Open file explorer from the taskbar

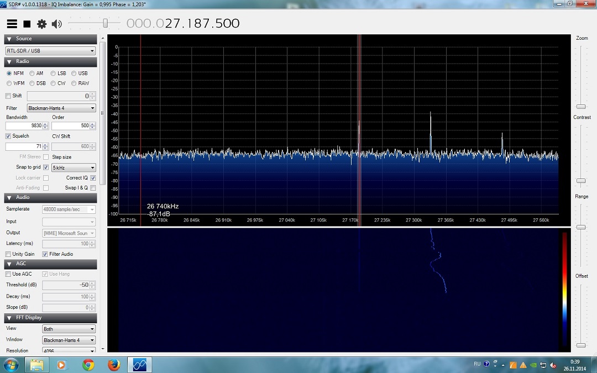click(36, 365)
